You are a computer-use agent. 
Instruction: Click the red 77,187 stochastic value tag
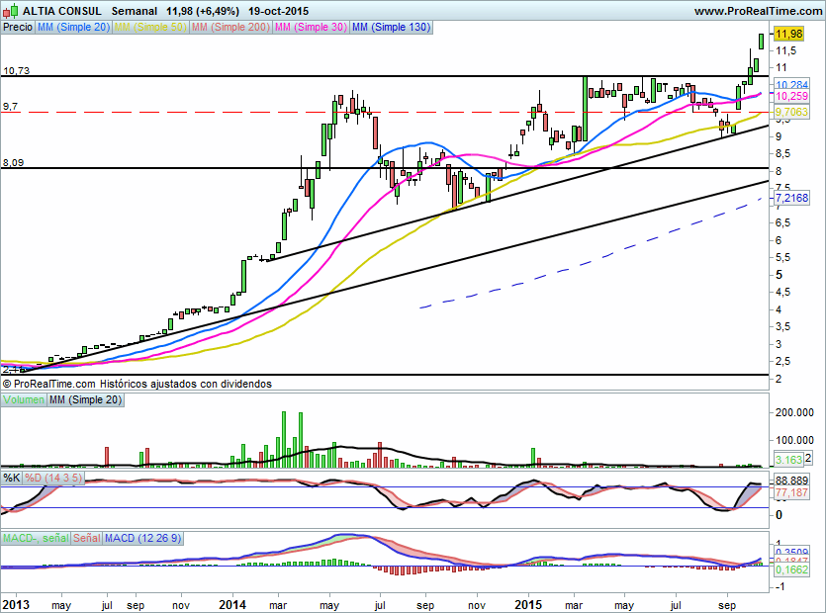(x=791, y=492)
